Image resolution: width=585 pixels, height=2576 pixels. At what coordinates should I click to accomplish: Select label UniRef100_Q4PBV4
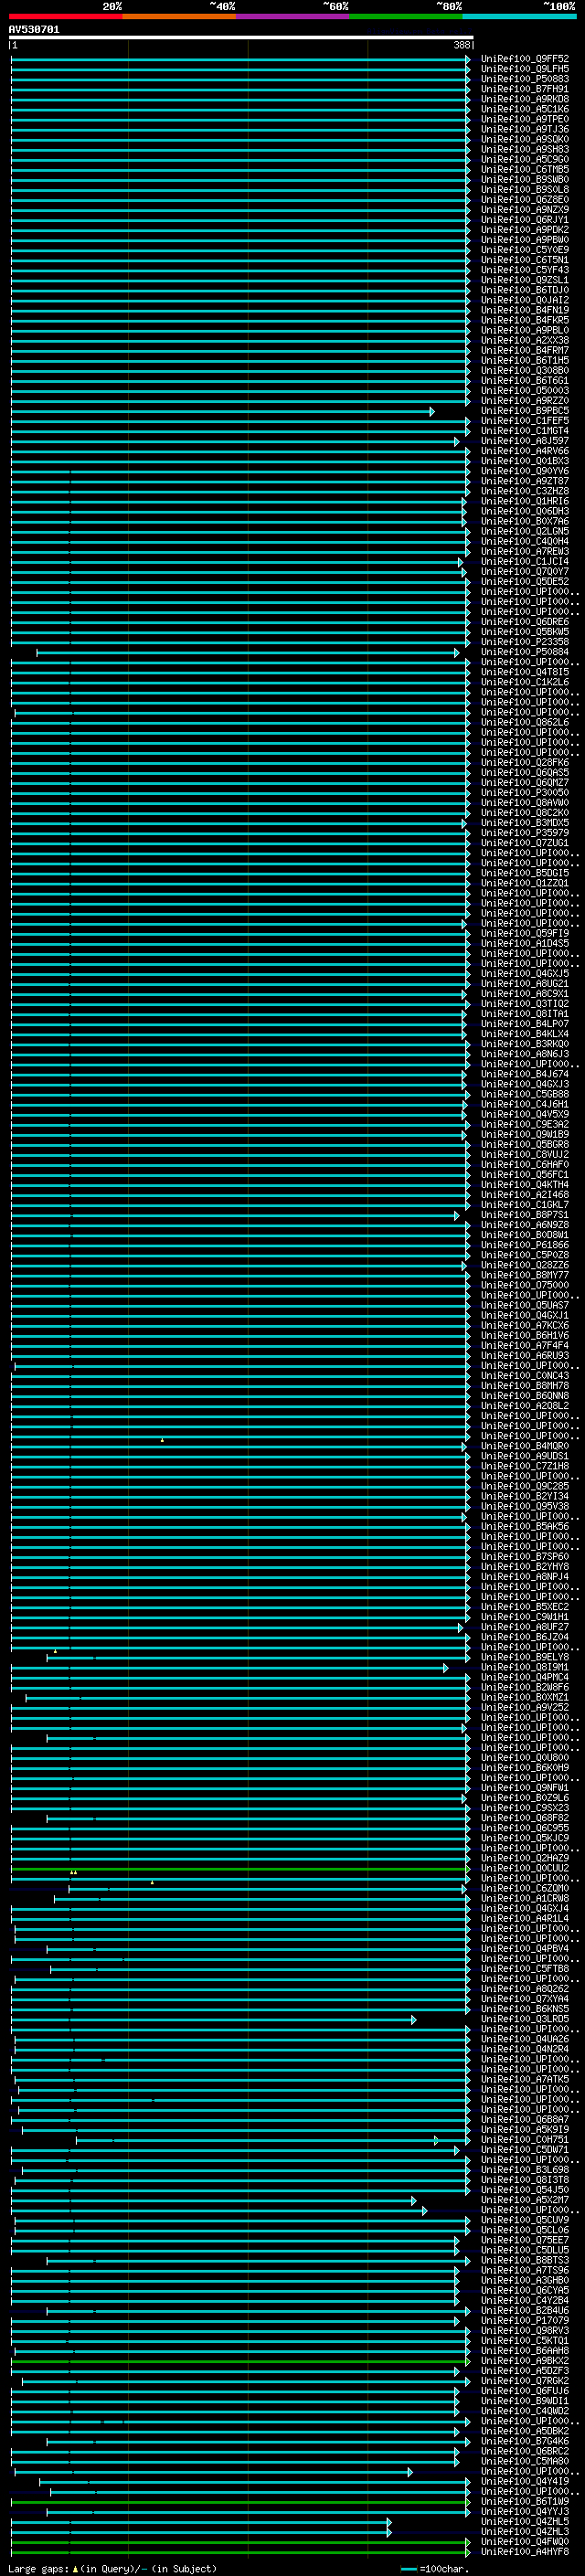[x=525, y=1948]
